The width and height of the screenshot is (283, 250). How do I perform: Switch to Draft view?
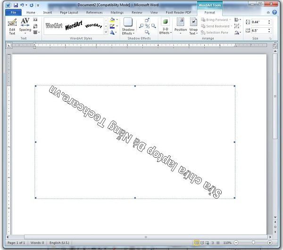218,243
